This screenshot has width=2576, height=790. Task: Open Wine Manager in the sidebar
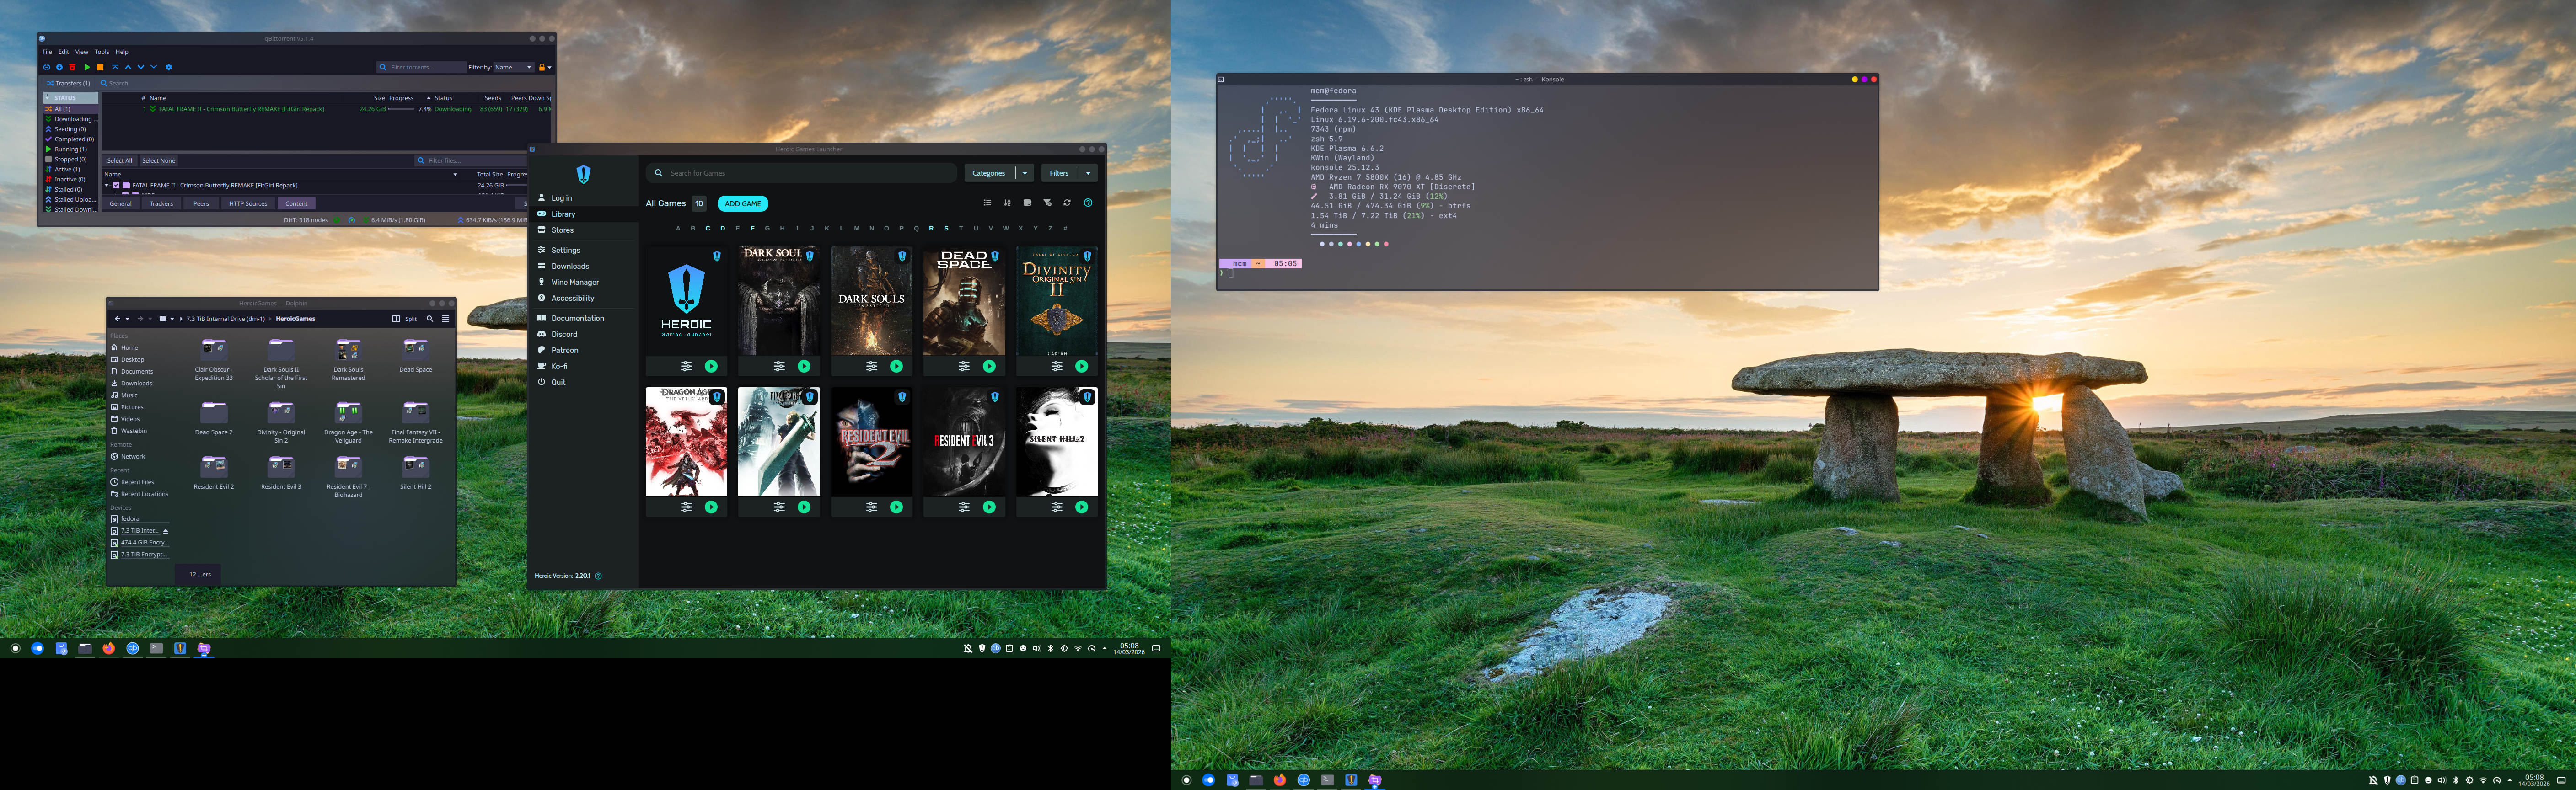click(x=575, y=282)
